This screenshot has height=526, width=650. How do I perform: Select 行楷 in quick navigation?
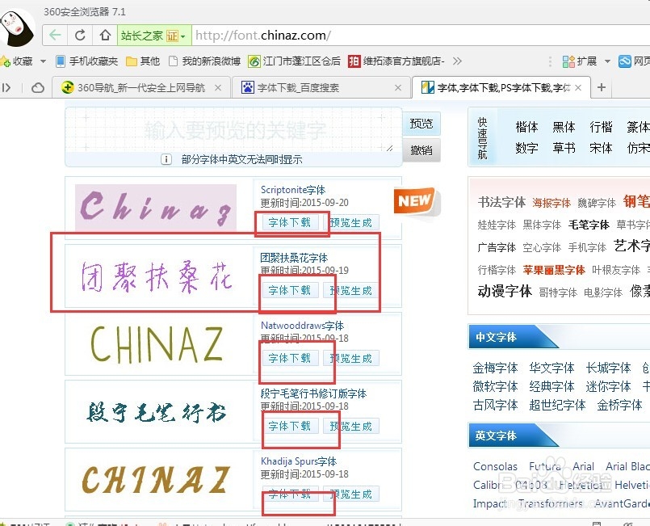coord(601,127)
